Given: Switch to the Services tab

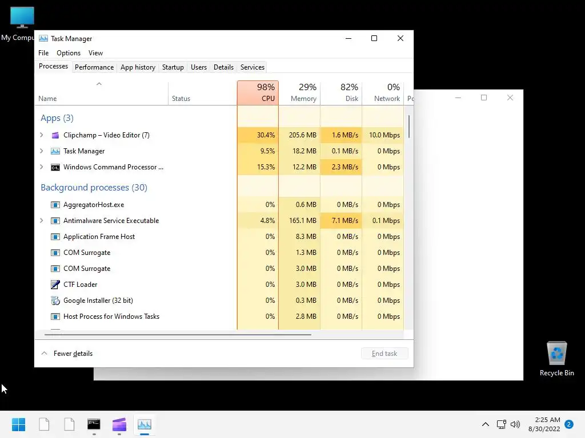Looking at the screenshot, I should 252,67.
